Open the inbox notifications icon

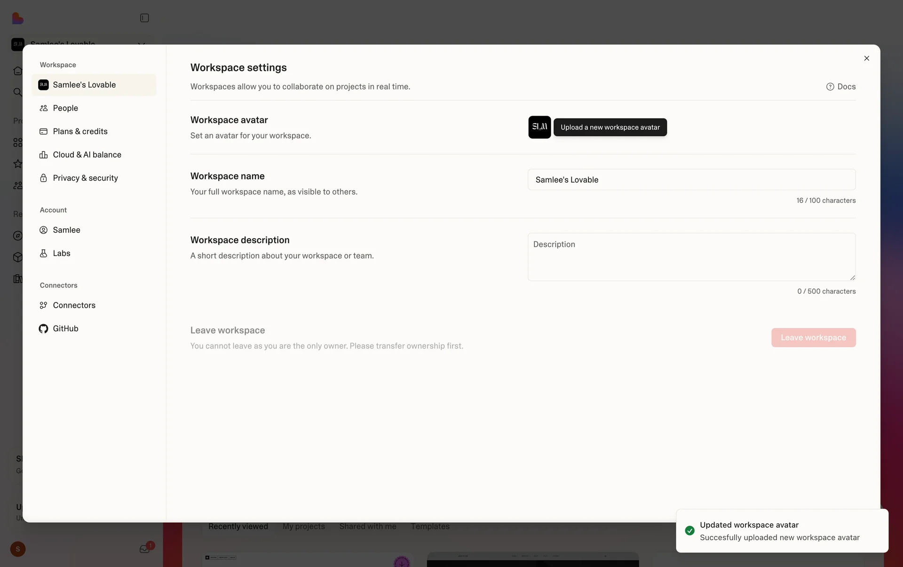coord(144,549)
